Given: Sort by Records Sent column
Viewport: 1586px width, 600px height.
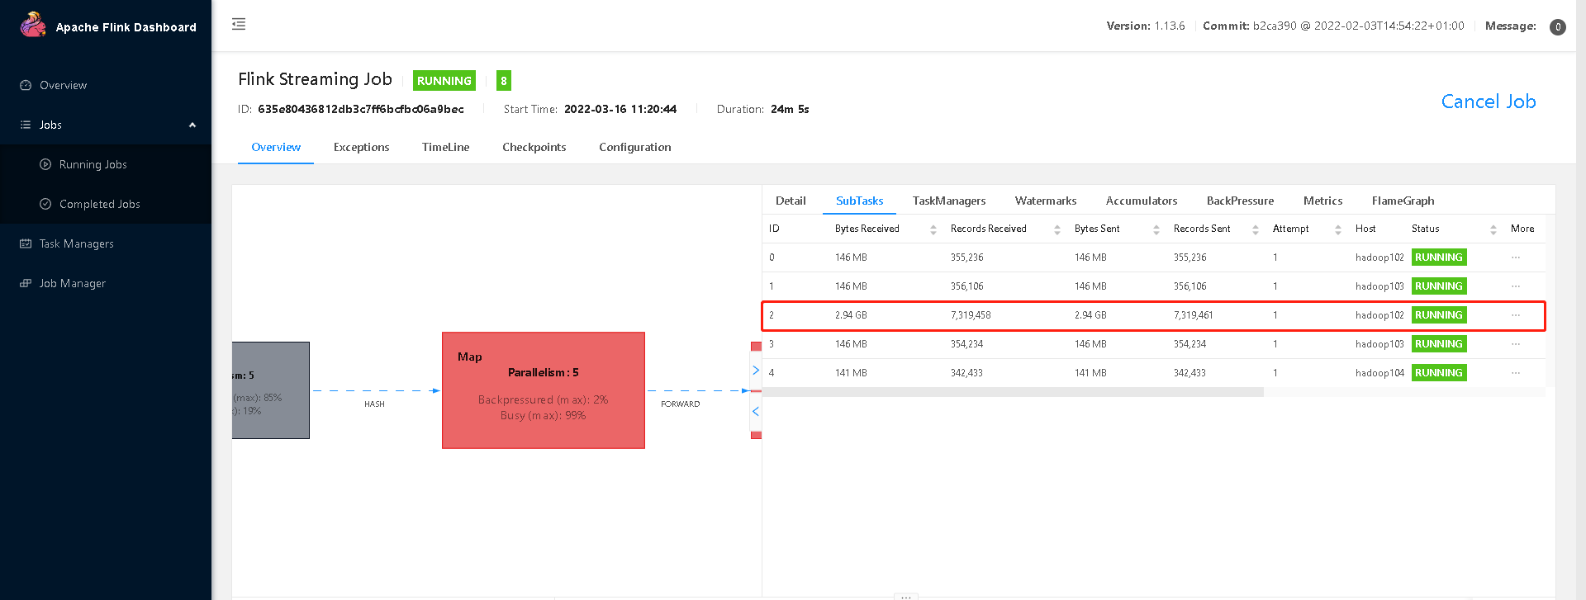Looking at the screenshot, I should 1256,229.
